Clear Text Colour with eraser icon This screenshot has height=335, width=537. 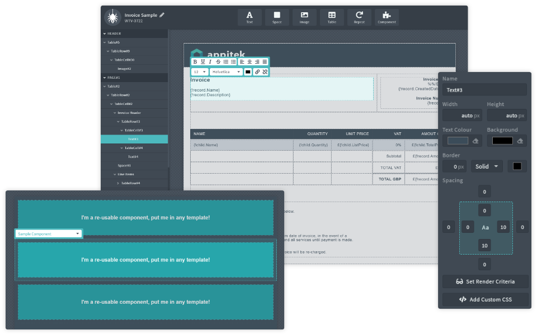[475, 141]
